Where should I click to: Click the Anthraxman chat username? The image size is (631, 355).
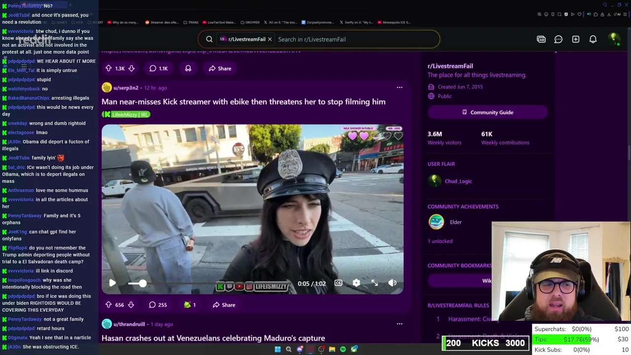tap(21, 190)
